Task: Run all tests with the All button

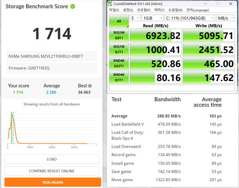Action: coord(119,21)
